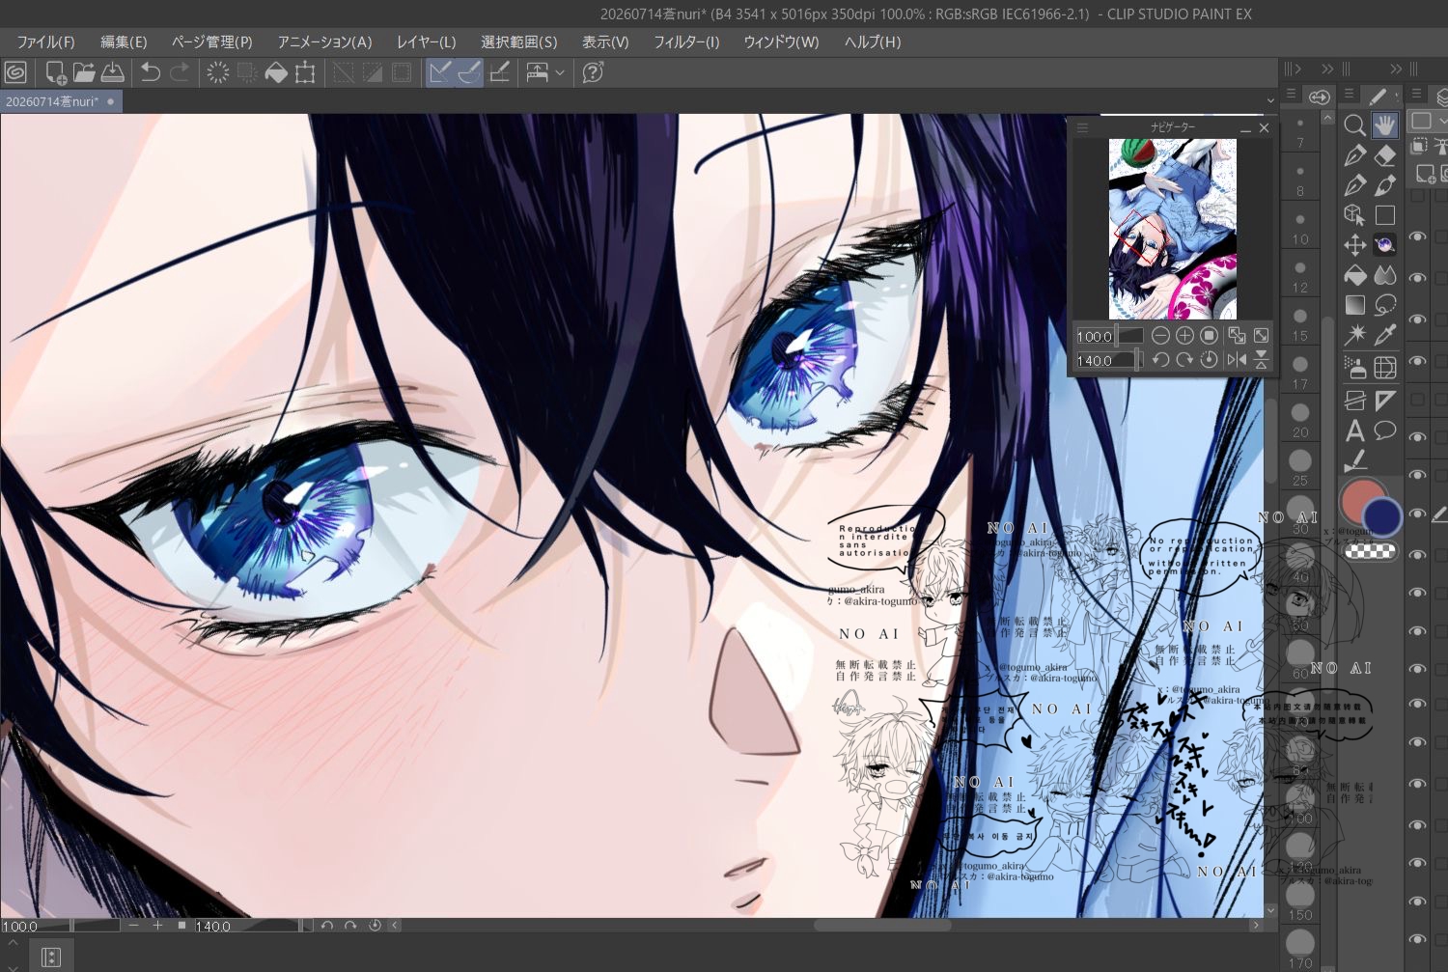Toggle Snap to Special Ruler
1448x972 pixels.
click(469, 72)
